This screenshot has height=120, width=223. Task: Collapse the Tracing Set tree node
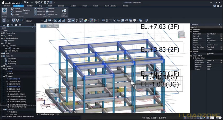pyautogui.click(x=2, y=56)
